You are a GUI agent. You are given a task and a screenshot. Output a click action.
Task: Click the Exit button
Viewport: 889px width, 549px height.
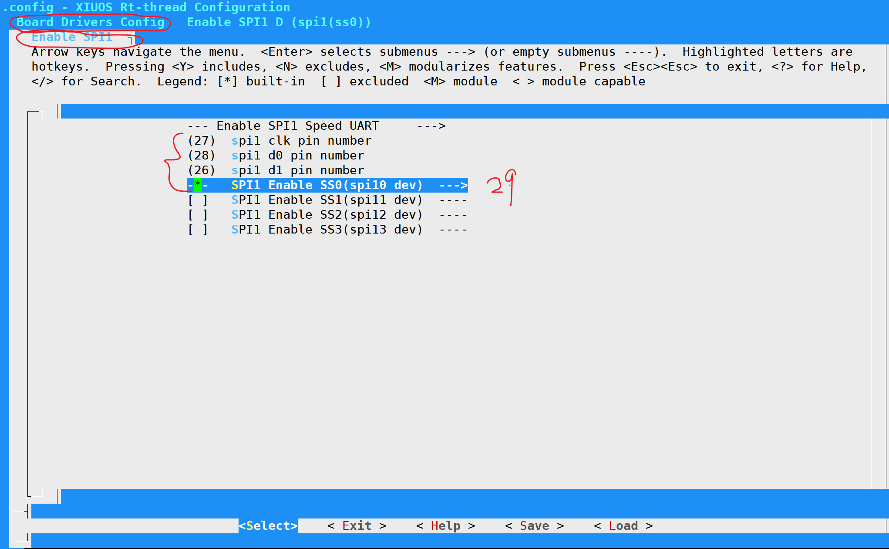(x=357, y=526)
